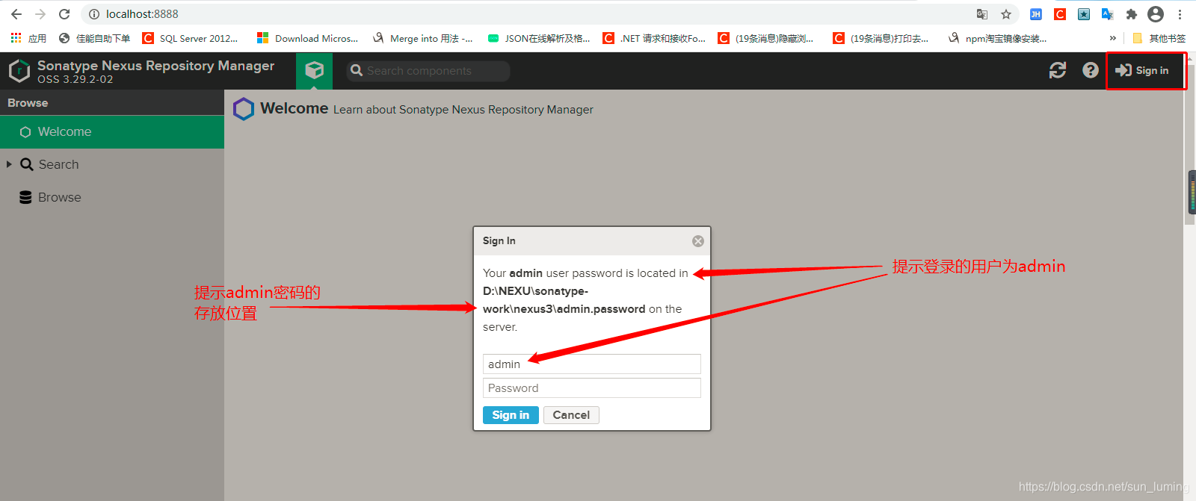1196x501 pixels.
Task: Click the Password field
Action: [x=592, y=388]
